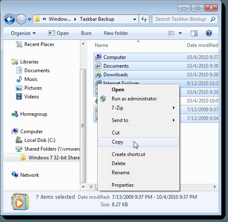The width and height of the screenshot is (228, 222).
Task: Click the Libraries folder icon
Action: click(x=15, y=62)
